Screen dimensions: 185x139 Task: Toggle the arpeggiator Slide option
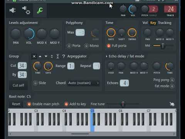coord(35,83)
